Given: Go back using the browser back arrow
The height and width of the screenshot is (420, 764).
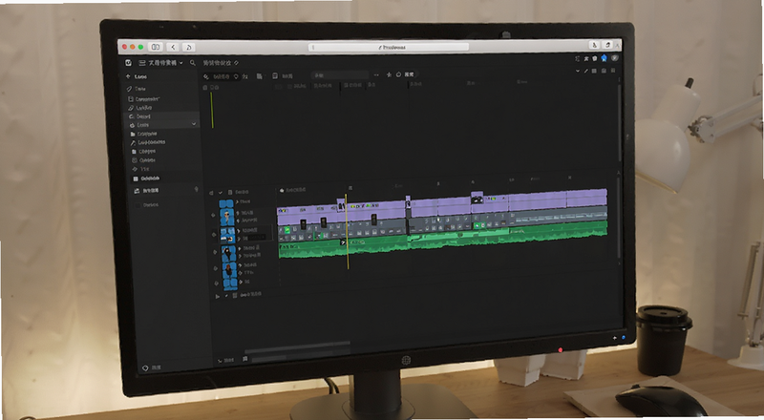Looking at the screenshot, I should (x=174, y=47).
